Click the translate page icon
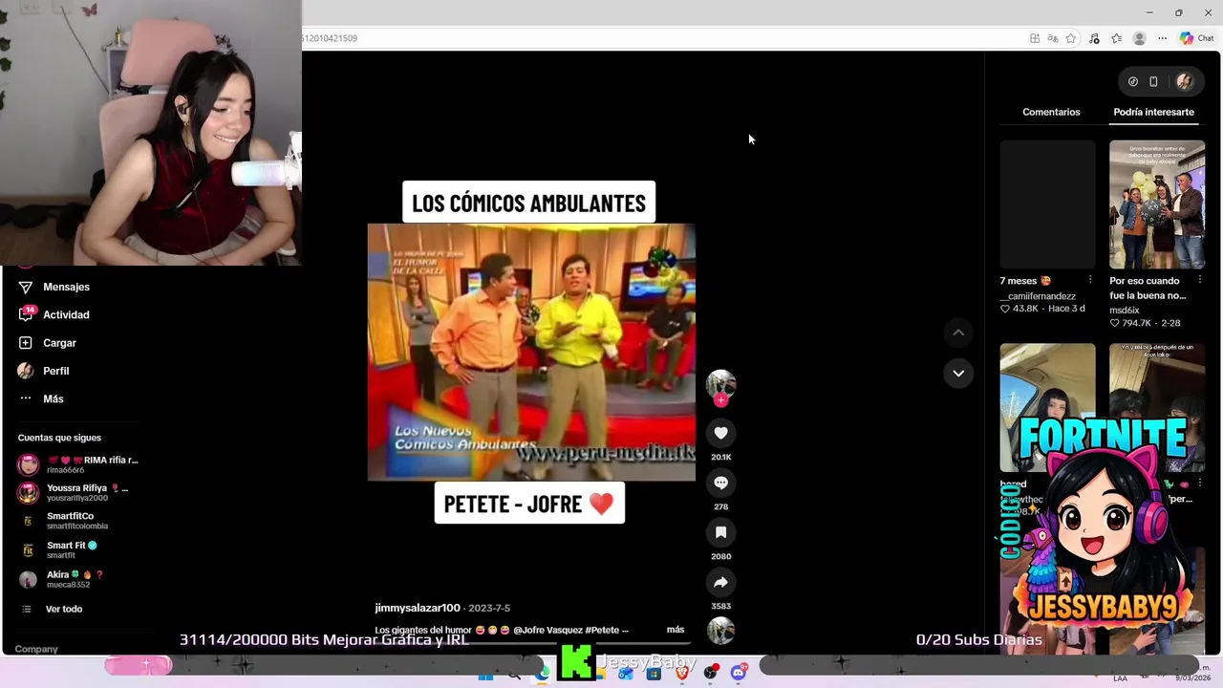 pos(1052,38)
